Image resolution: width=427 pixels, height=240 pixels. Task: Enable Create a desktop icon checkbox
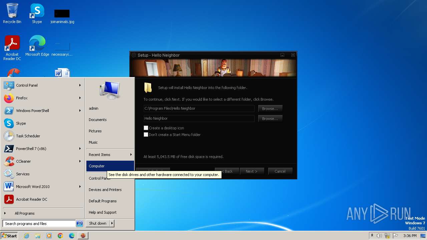tap(146, 128)
